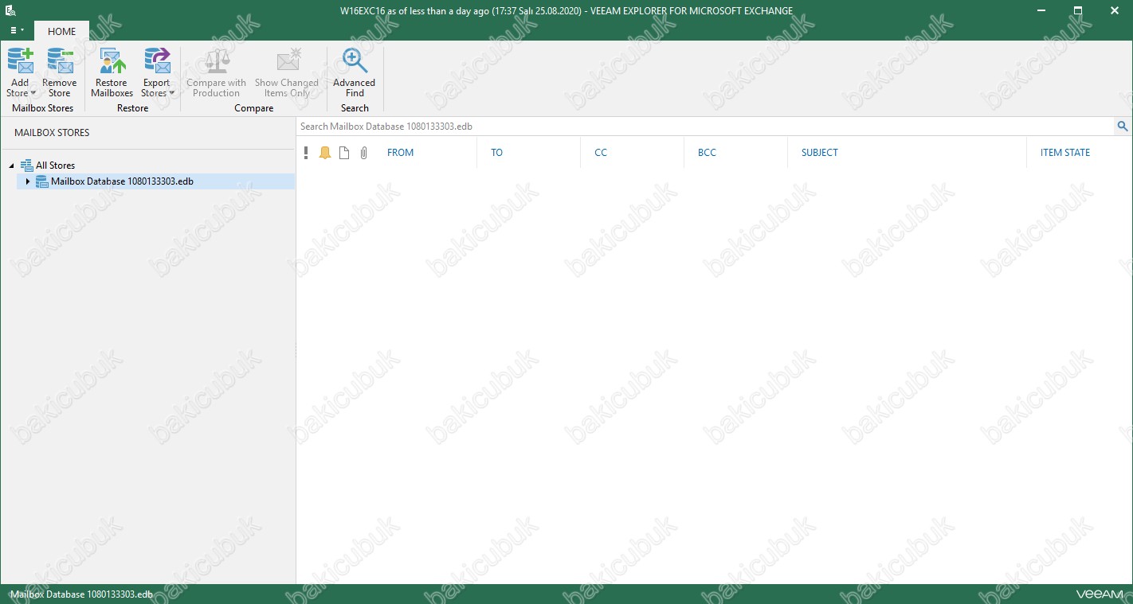1133x604 pixels.
Task: Sort by the BCC column header
Action: tap(707, 153)
